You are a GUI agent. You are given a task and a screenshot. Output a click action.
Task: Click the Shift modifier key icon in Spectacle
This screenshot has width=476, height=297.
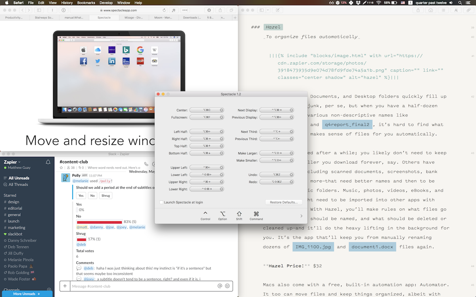[239, 214]
